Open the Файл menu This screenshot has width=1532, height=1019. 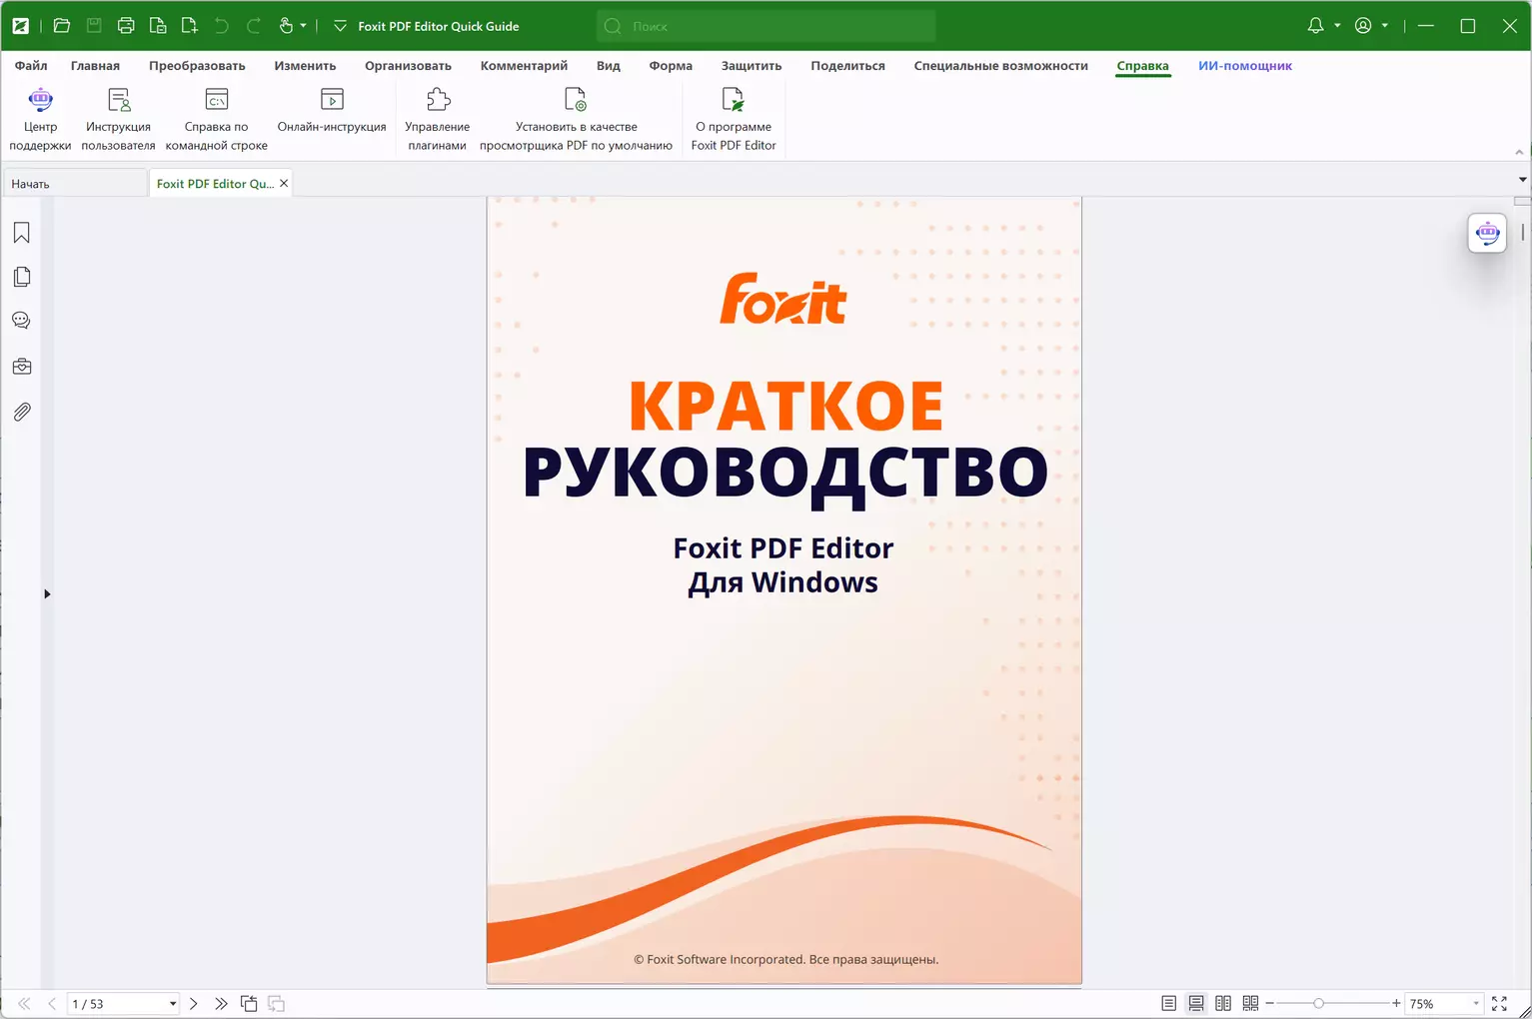click(31, 66)
